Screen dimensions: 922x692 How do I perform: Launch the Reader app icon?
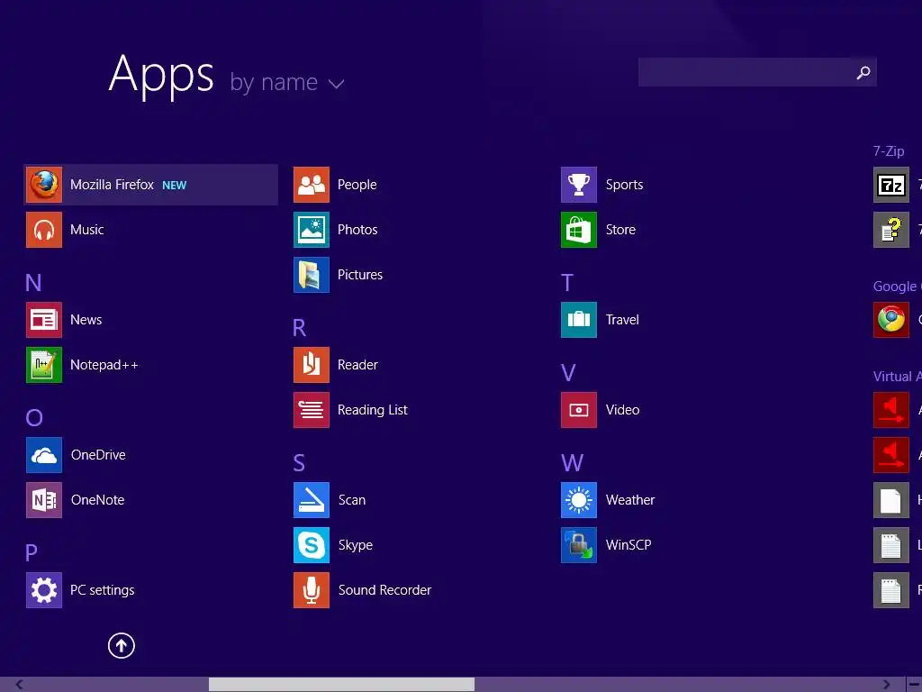point(312,365)
